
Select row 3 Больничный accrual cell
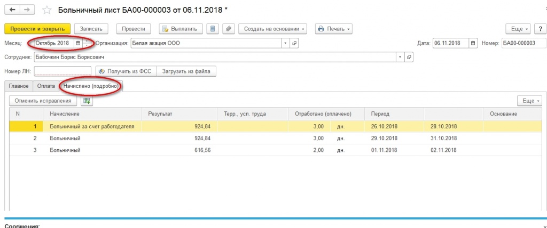pos(92,150)
